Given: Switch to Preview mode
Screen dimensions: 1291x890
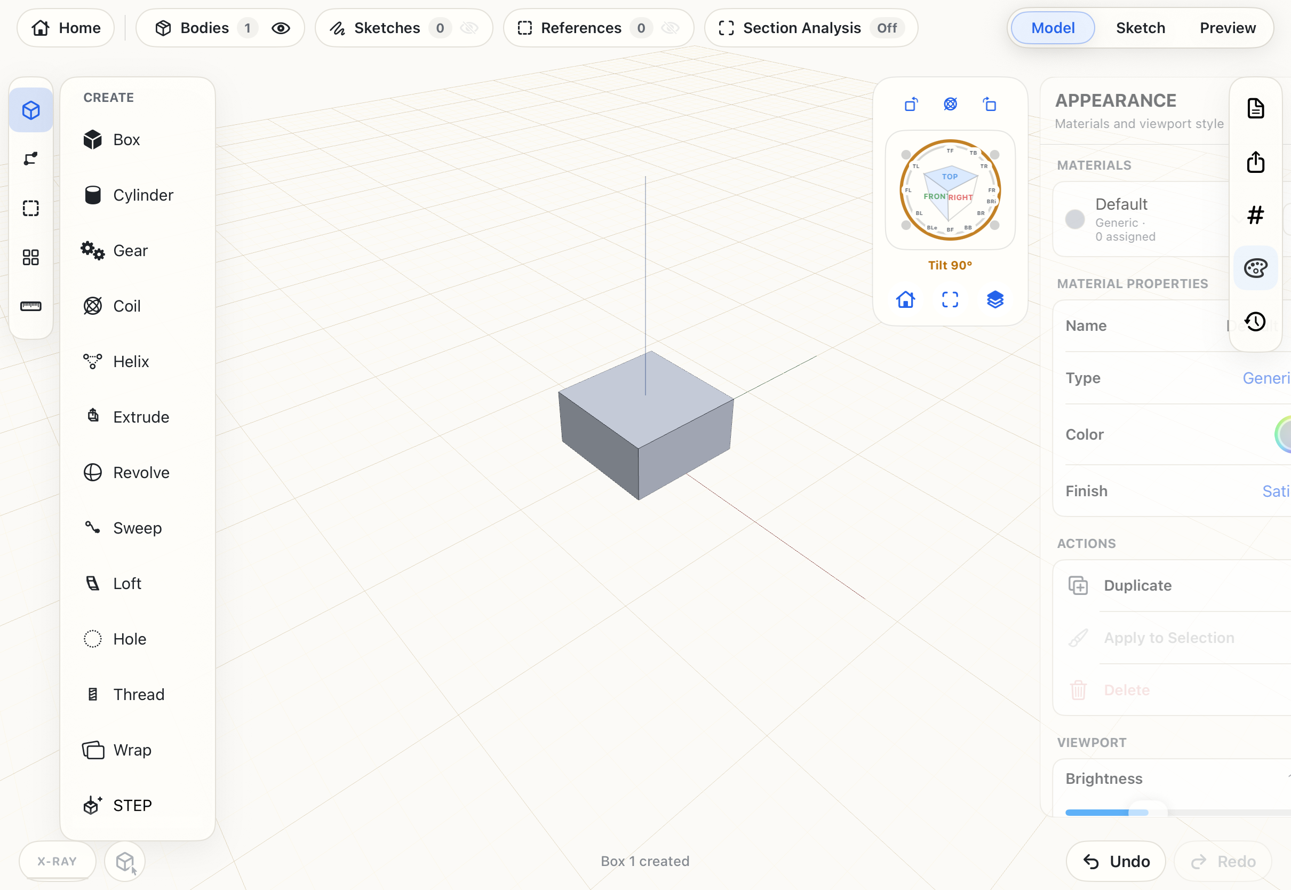Looking at the screenshot, I should point(1228,28).
